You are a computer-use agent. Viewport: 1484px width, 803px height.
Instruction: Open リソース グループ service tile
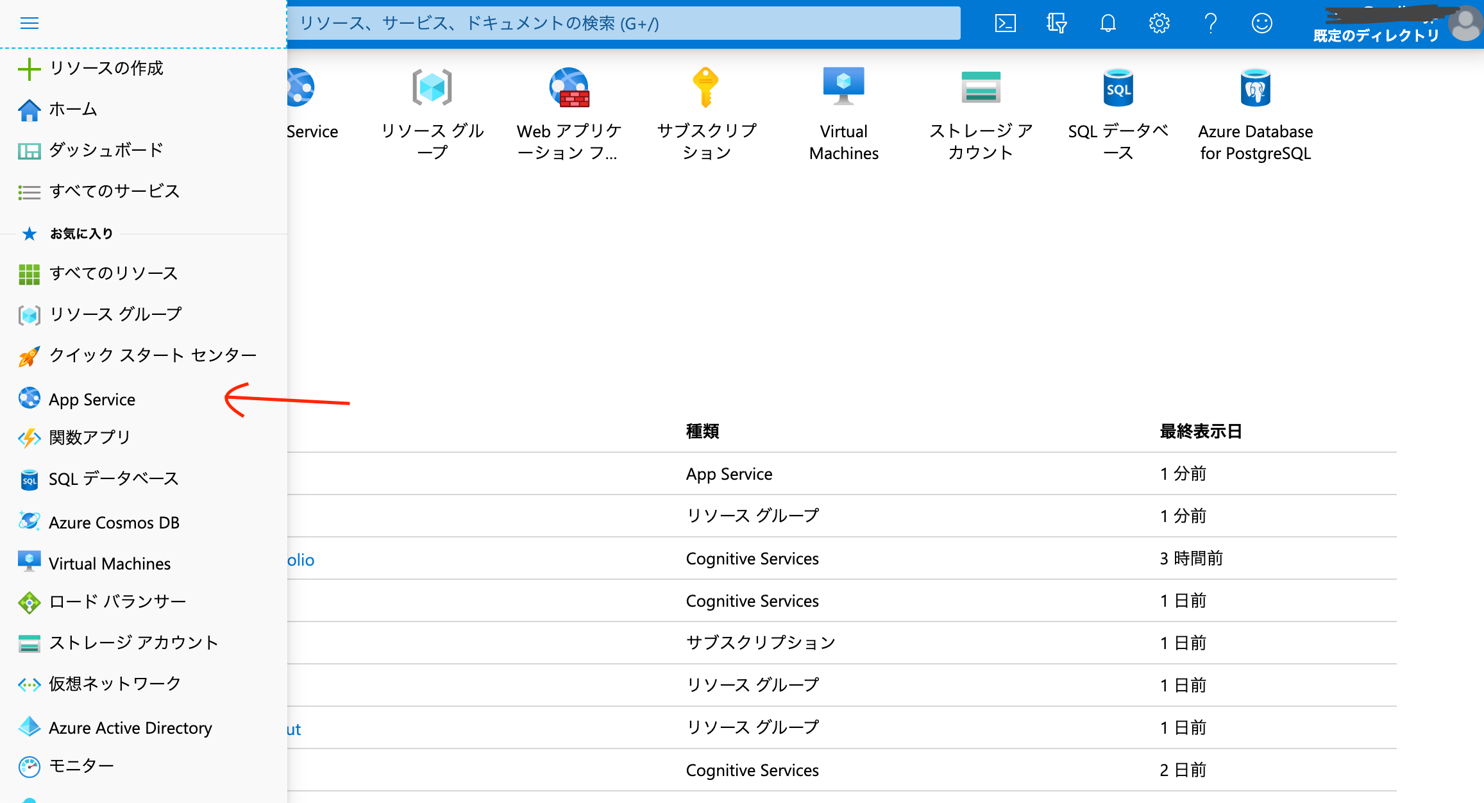point(432,114)
